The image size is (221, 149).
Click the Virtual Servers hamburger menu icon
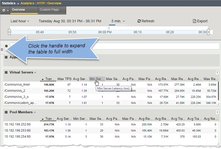pyautogui.click(x=6, y=72)
